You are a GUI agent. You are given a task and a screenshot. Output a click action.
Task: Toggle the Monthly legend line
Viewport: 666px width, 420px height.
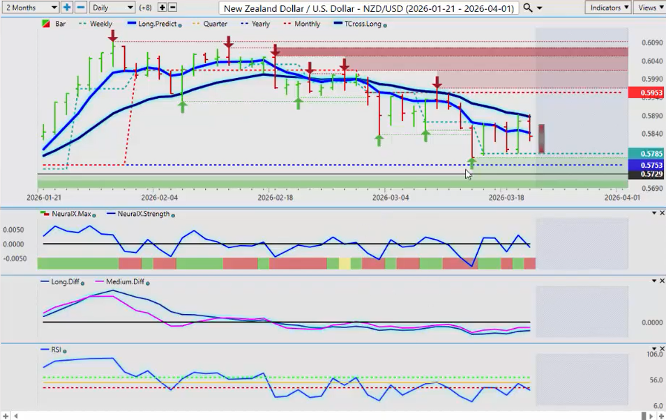coord(301,24)
